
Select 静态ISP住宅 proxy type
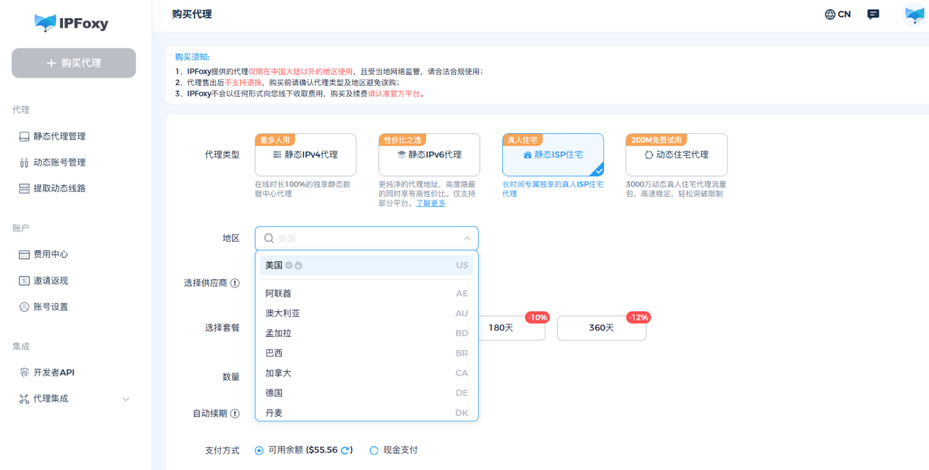[x=553, y=154]
